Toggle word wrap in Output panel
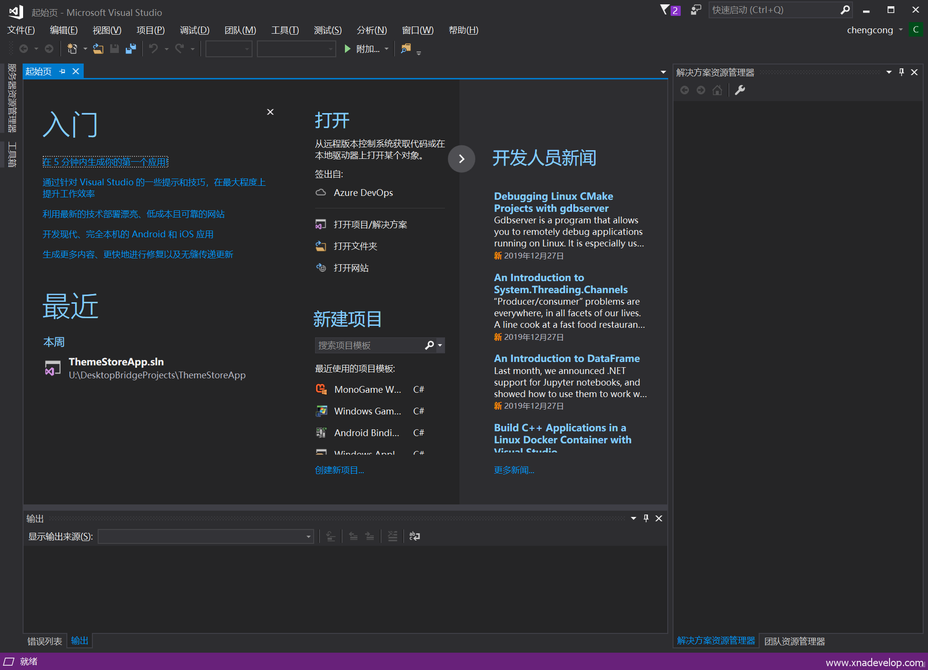Image resolution: width=928 pixels, height=670 pixels. point(414,536)
